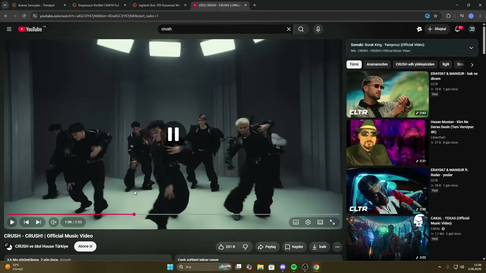Seek to an unplayed part of the progress bar
The height and width of the screenshot is (273, 486).
click(237, 215)
